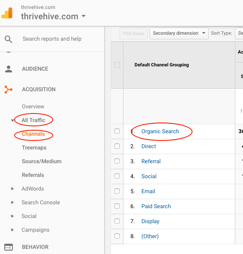Open the Display channel link
The width and height of the screenshot is (243, 254).
click(x=150, y=221)
